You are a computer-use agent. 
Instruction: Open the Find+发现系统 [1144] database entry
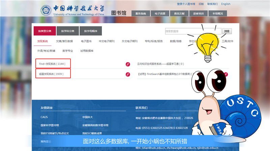(52, 64)
